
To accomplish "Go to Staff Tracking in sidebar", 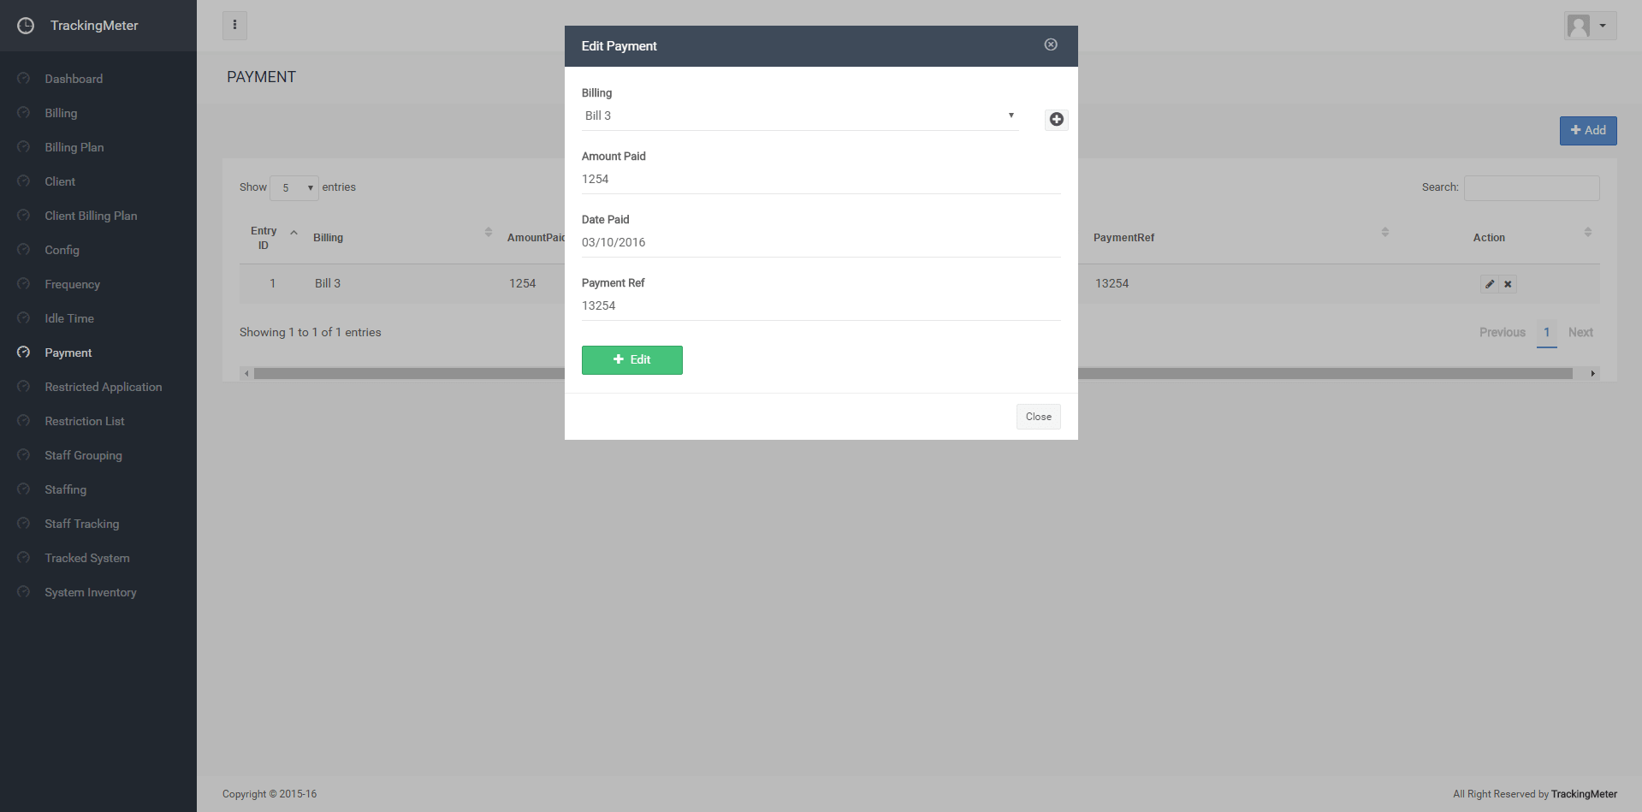I will (82, 524).
